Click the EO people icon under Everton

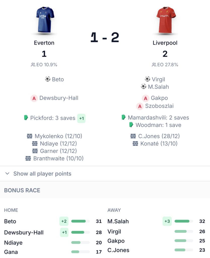pos(33,65)
